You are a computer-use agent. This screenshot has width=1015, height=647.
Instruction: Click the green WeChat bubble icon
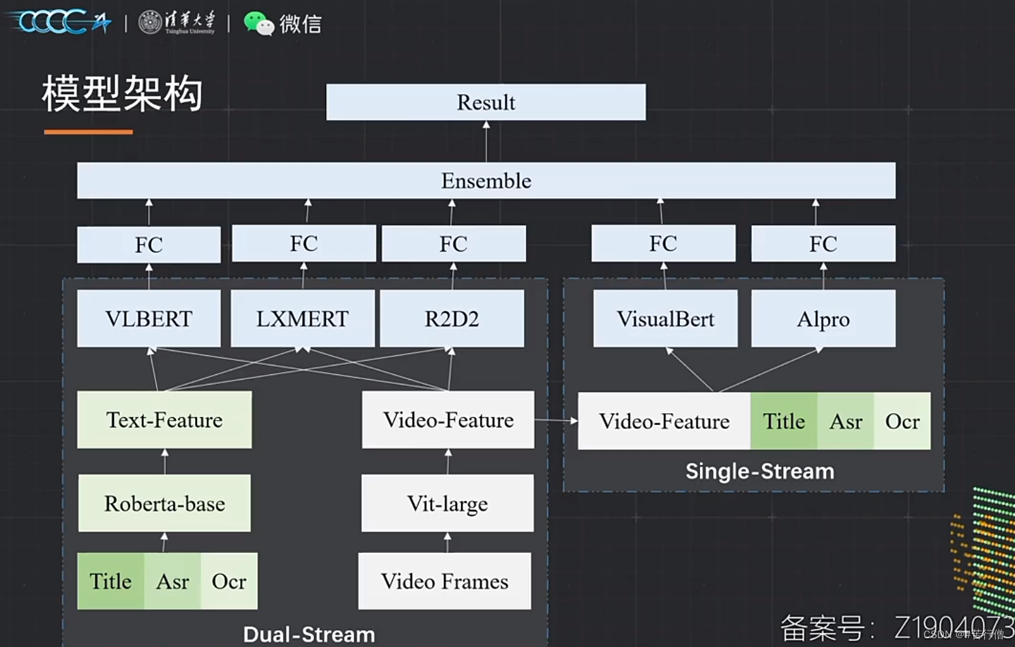point(259,23)
